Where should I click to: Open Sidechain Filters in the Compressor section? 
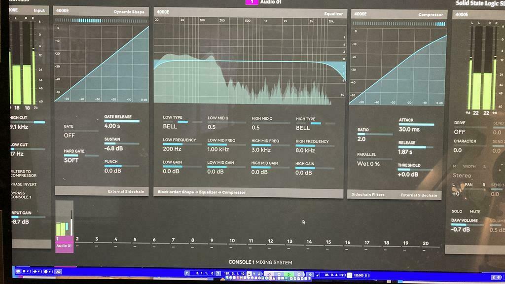coord(368,195)
